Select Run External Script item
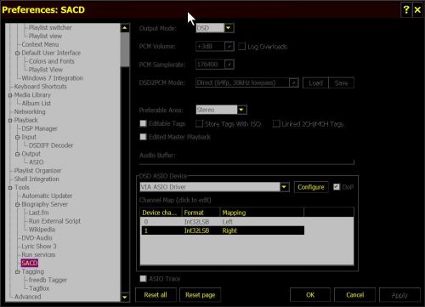425x307 pixels. coord(54,221)
